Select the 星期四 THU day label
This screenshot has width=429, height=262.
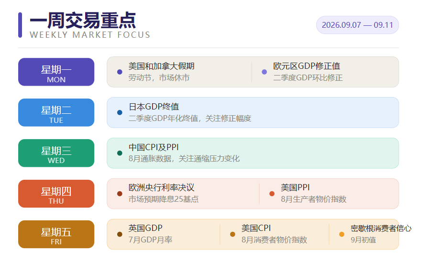pyautogui.click(x=56, y=194)
